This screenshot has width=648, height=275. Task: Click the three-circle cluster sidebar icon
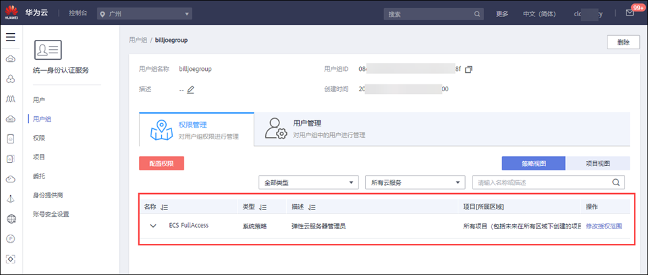tap(11, 79)
